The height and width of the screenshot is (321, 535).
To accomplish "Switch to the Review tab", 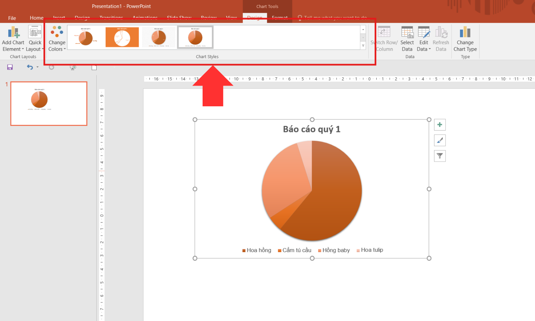I will [x=209, y=18].
